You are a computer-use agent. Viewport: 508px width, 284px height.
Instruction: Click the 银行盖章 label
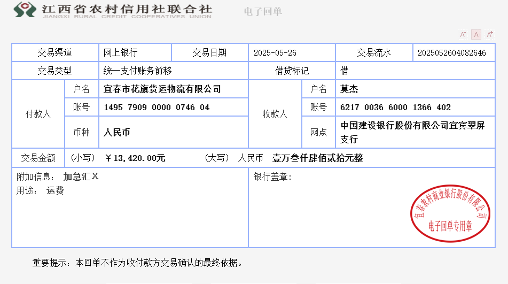272,176
